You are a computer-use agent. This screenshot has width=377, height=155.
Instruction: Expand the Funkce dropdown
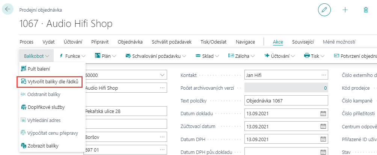[83, 56]
